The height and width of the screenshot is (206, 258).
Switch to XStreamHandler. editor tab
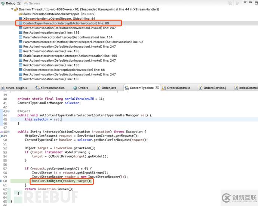click(x=52, y=88)
